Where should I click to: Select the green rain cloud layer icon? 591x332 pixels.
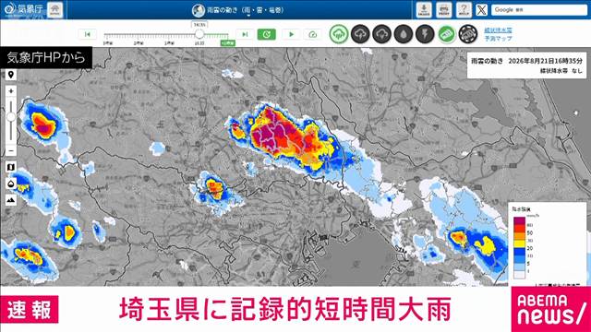339,34
